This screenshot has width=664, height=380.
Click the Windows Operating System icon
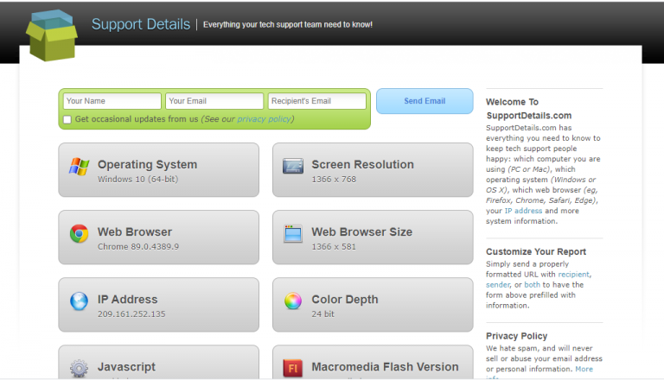coord(79,166)
